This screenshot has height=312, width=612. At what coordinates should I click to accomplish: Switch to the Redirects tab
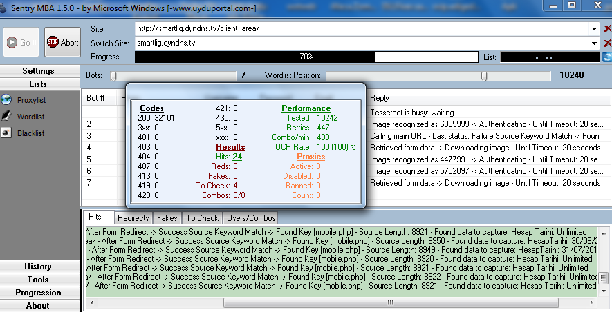pos(133,218)
